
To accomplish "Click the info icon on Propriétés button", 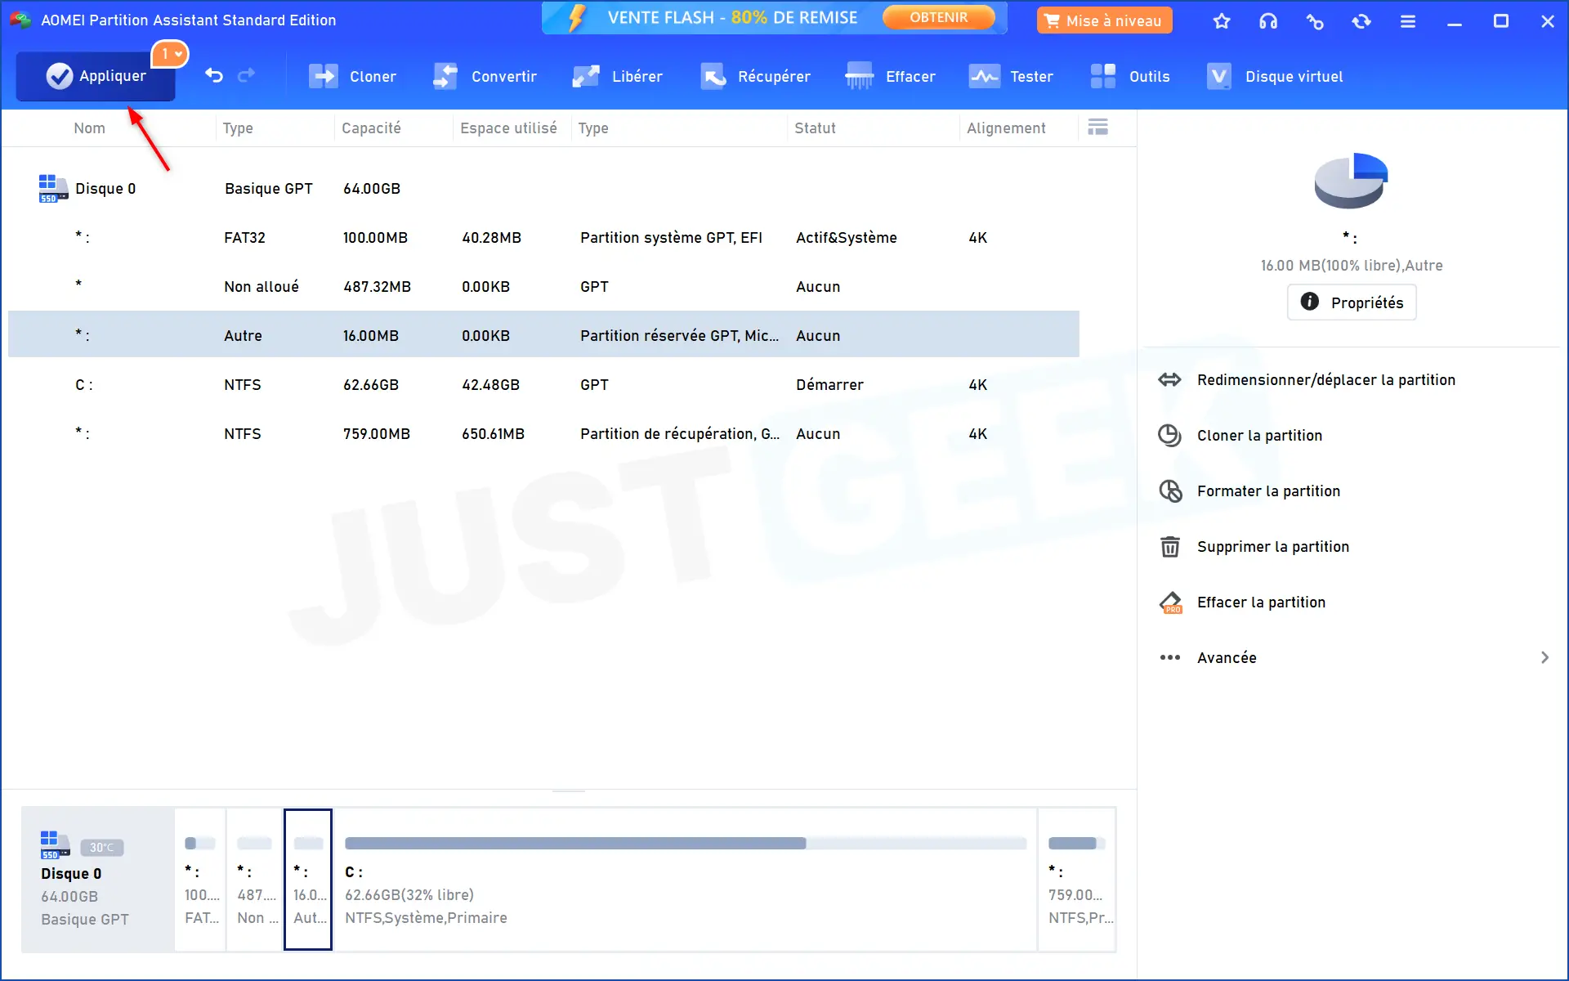I will pos(1310,302).
